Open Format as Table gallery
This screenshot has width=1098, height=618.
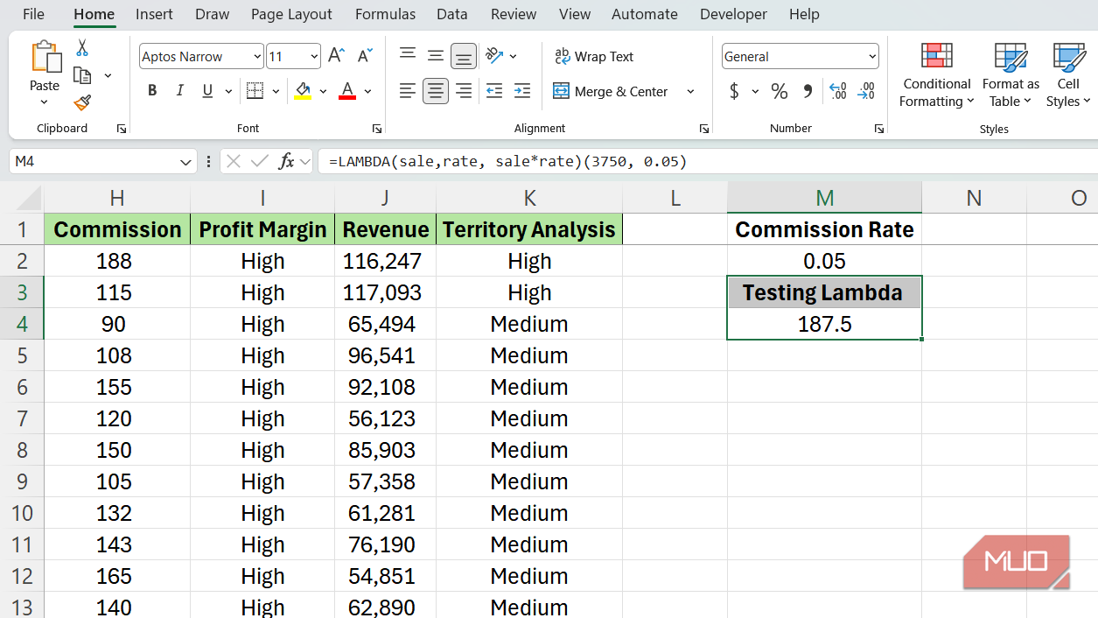tap(1011, 75)
